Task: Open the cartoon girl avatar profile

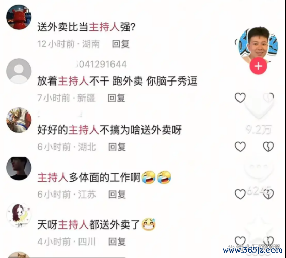Action: 19,215
